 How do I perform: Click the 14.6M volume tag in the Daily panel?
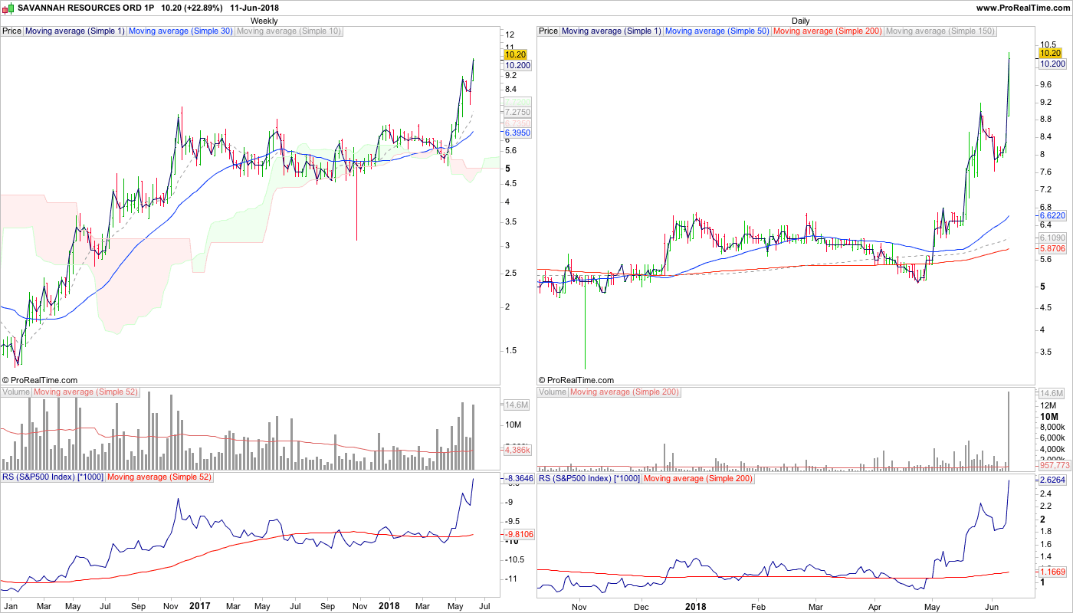1050,393
